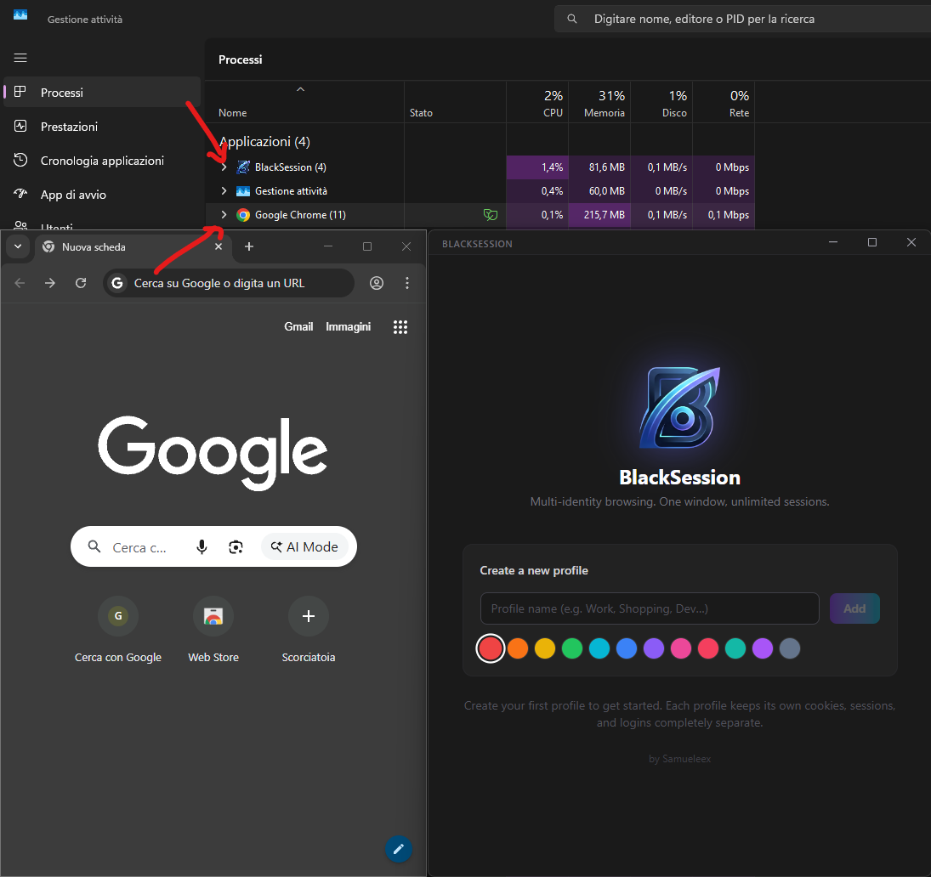Select Processi in Task Manager sidebar
This screenshot has height=877, width=931.
pos(102,92)
